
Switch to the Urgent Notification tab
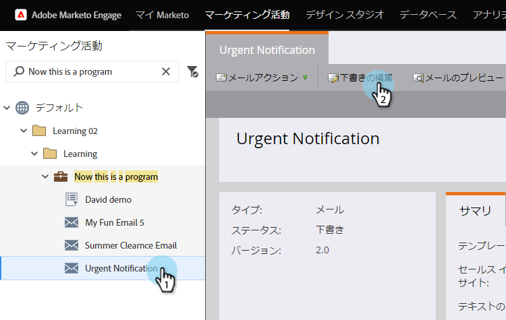click(x=267, y=50)
